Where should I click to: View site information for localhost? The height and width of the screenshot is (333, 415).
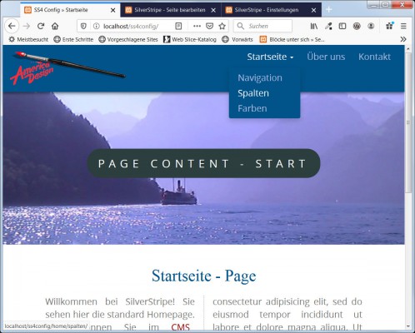pos(96,26)
